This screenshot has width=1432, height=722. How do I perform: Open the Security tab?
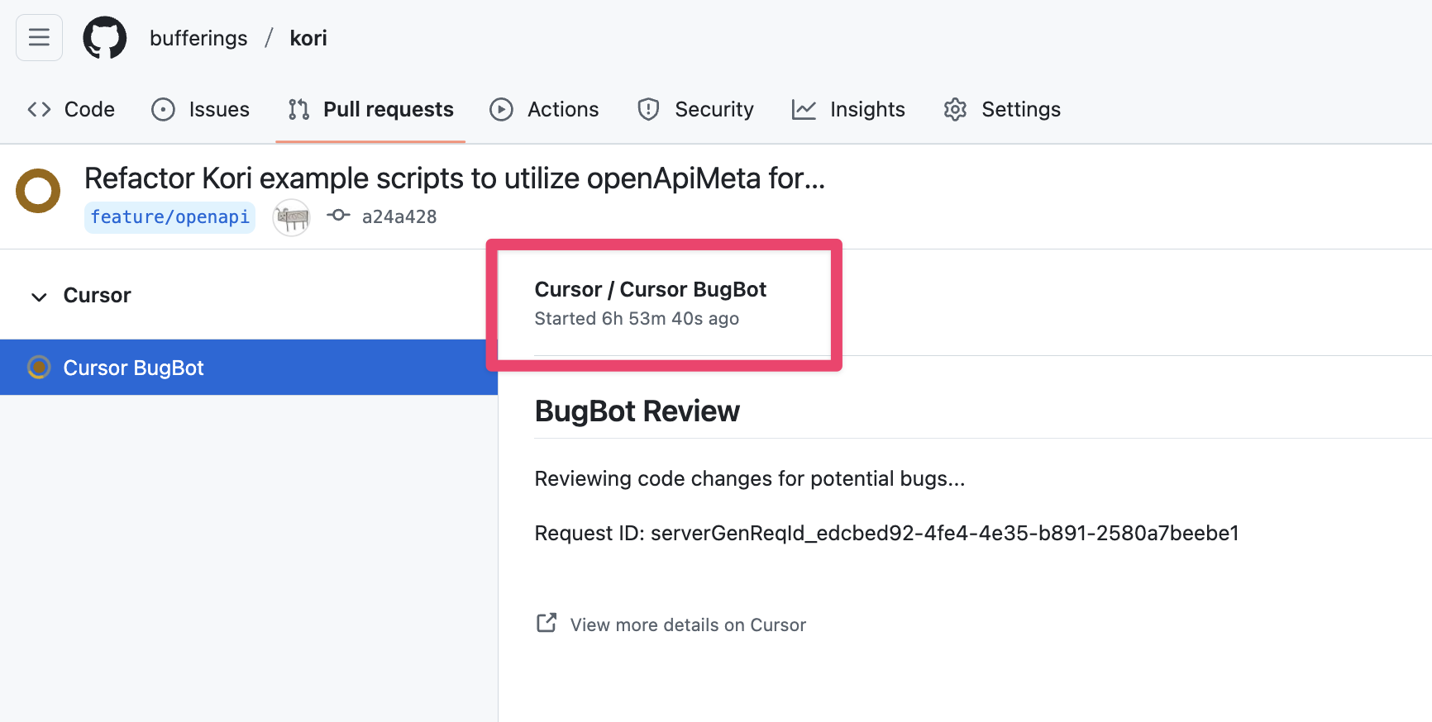(x=696, y=109)
